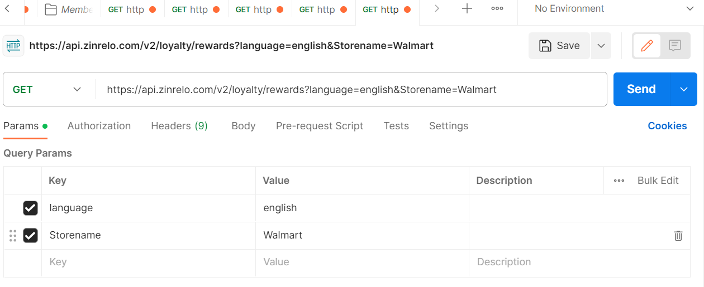Click the HTTP request icon beside the title

click(x=13, y=46)
